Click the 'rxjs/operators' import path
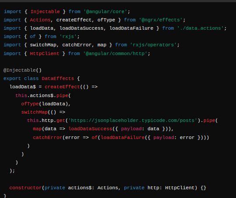The height and width of the screenshot is (198, 236). coord(153,45)
